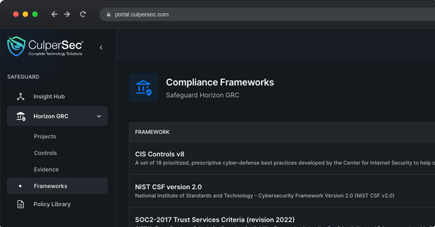Open the Projects submenu item

tap(45, 137)
